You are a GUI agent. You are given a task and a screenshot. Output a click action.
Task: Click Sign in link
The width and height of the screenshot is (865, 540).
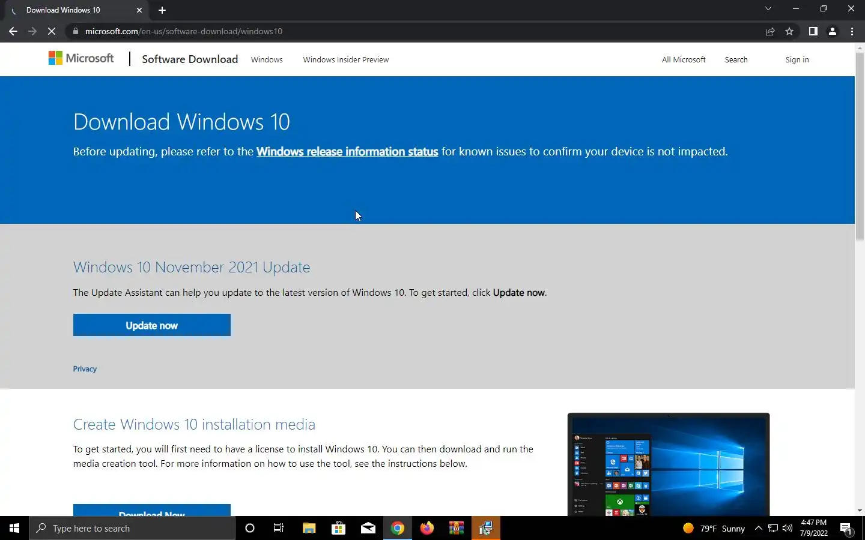click(797, 59)
